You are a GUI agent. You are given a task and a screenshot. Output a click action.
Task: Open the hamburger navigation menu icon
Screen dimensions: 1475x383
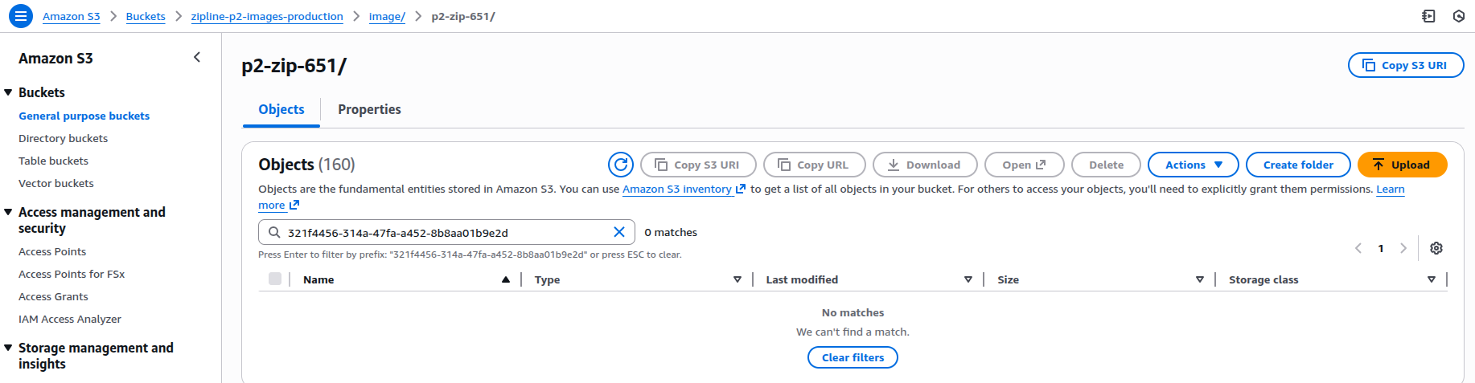coord(21,15)
